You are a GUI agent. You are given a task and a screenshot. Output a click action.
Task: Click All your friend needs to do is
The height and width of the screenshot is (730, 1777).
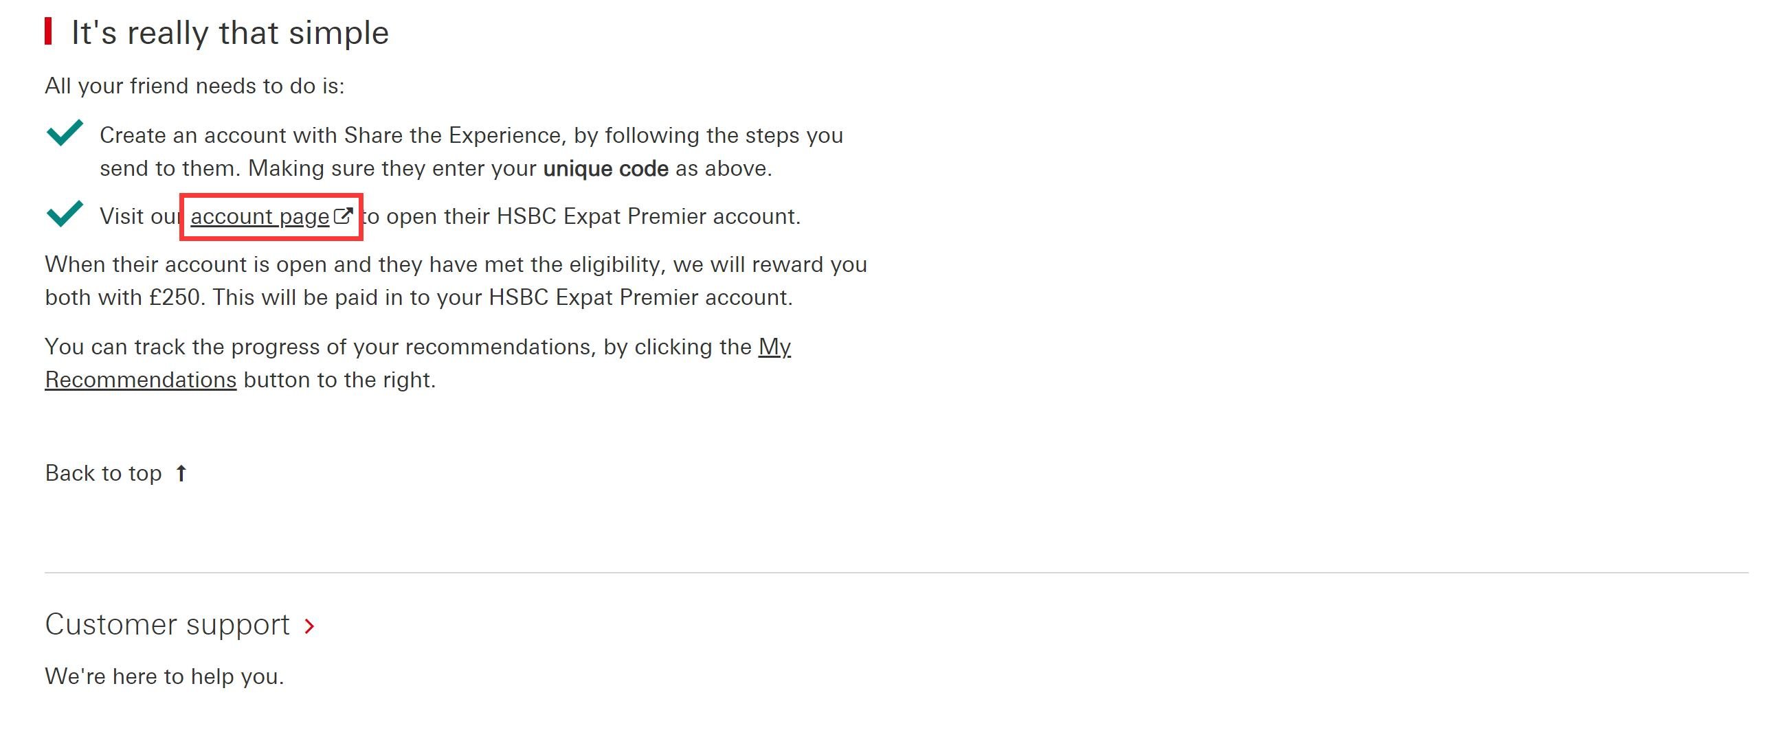pyautogui.click(x=194, y=86)
